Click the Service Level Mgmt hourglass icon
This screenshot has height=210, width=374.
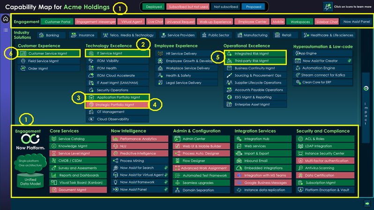[x=54, y=153]
